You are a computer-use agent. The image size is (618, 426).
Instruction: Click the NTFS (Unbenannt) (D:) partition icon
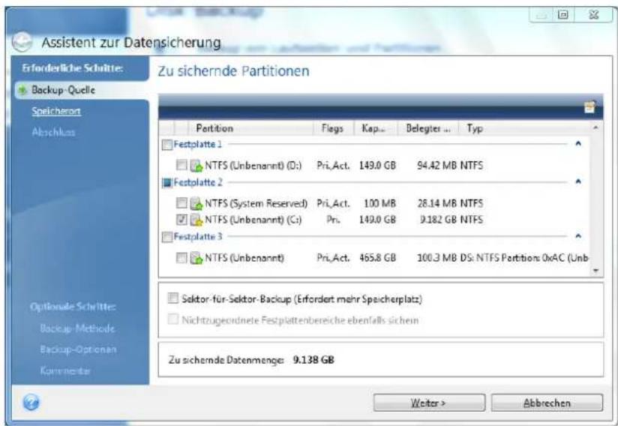196,166
